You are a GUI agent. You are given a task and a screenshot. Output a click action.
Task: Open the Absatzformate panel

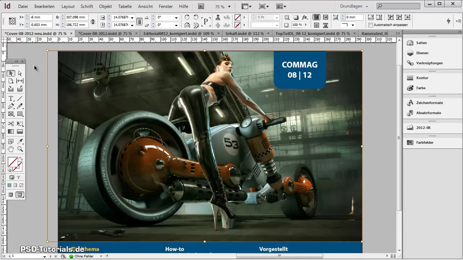(x=429, y=113)
